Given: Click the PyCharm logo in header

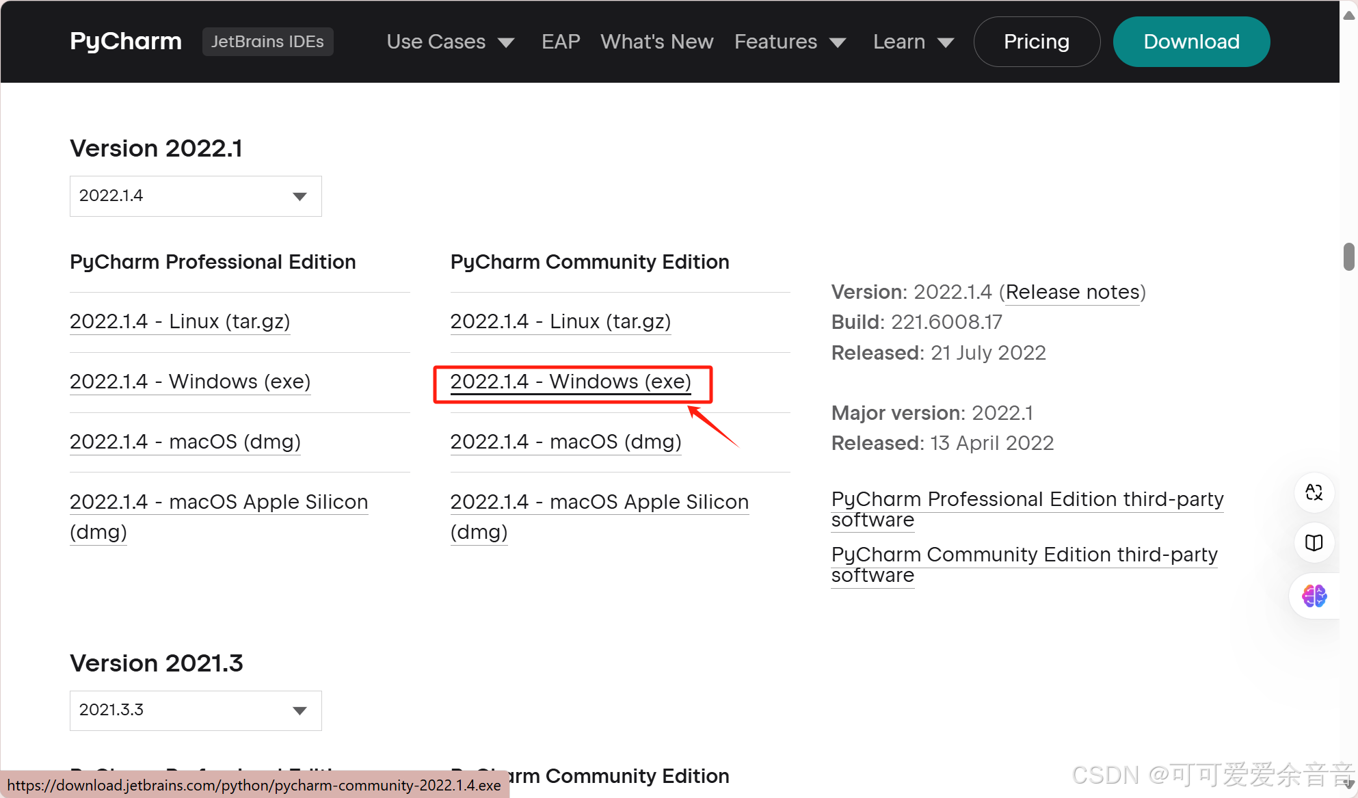Looking at the screenshot, I should point(126,42).
